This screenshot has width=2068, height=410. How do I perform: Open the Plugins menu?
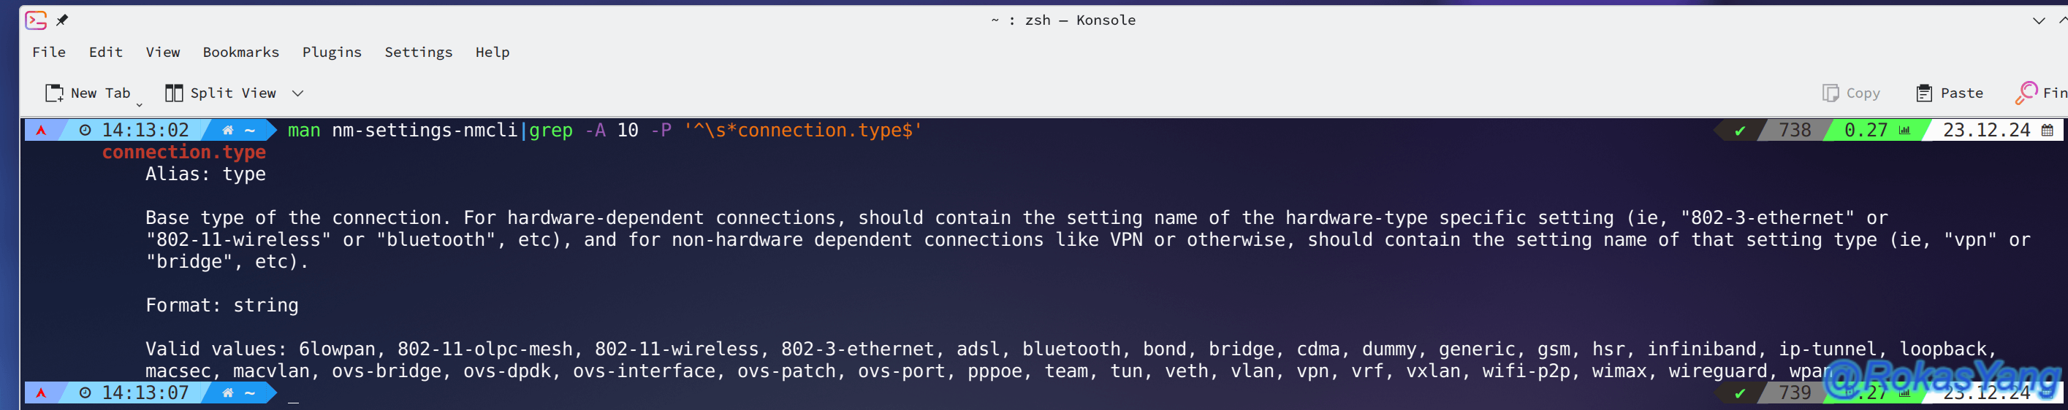[x=332, y=52]
